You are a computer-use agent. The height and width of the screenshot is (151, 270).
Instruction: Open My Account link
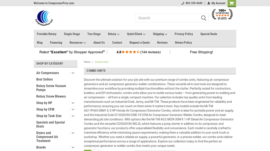(218, 3)
